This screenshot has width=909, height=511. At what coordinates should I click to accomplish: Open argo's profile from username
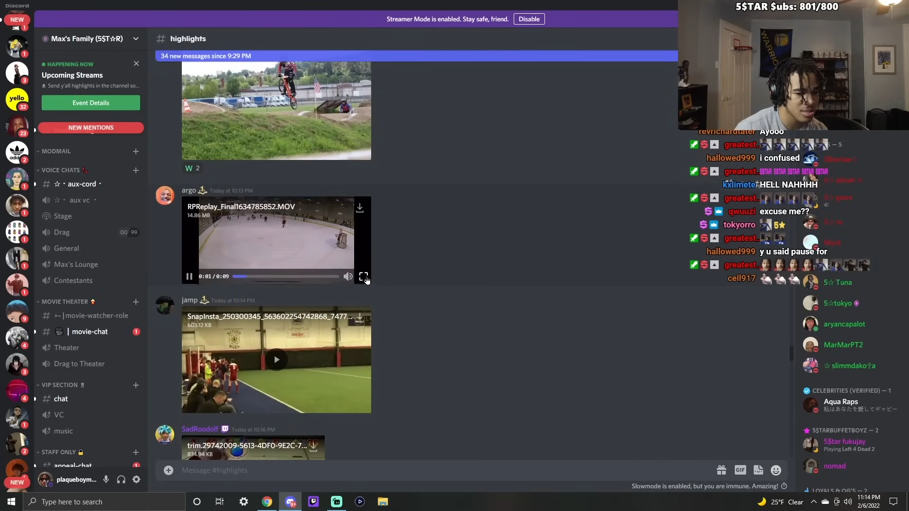click(x=189, y=190)
